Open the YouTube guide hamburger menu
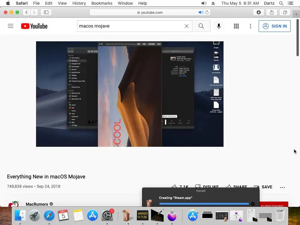Image resolution: width=300 pixels, height=225 pixels. point(11,26)
